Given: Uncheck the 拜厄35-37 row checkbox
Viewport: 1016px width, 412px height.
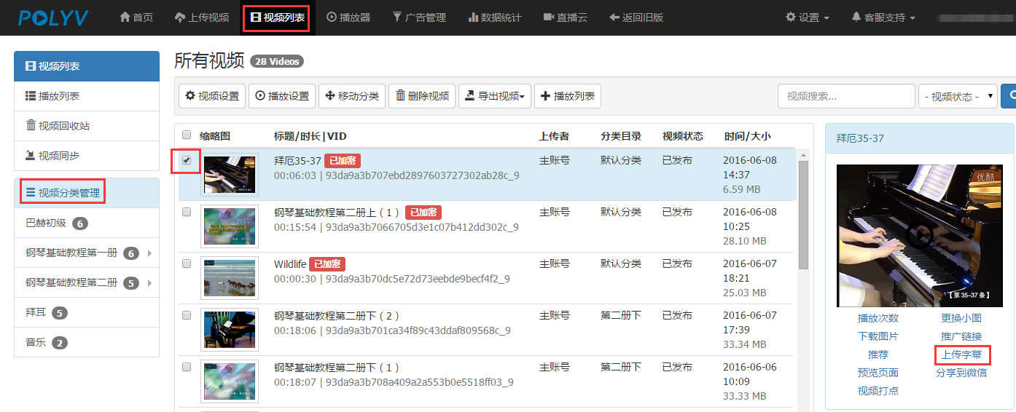Looking at the screenshot, I should coord(187,160).
